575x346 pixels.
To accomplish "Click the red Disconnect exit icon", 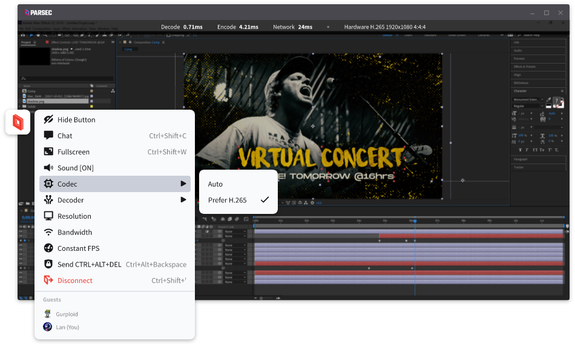I will coord(48,280).
